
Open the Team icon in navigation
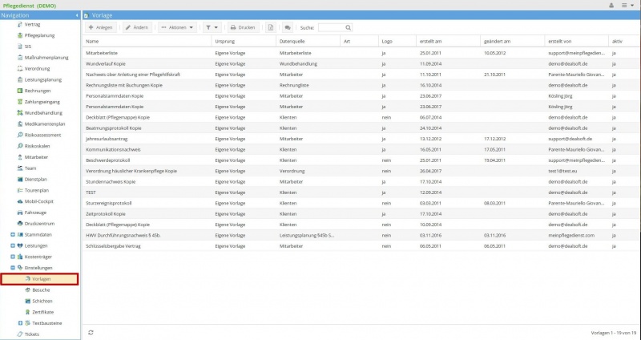[20, 168]
